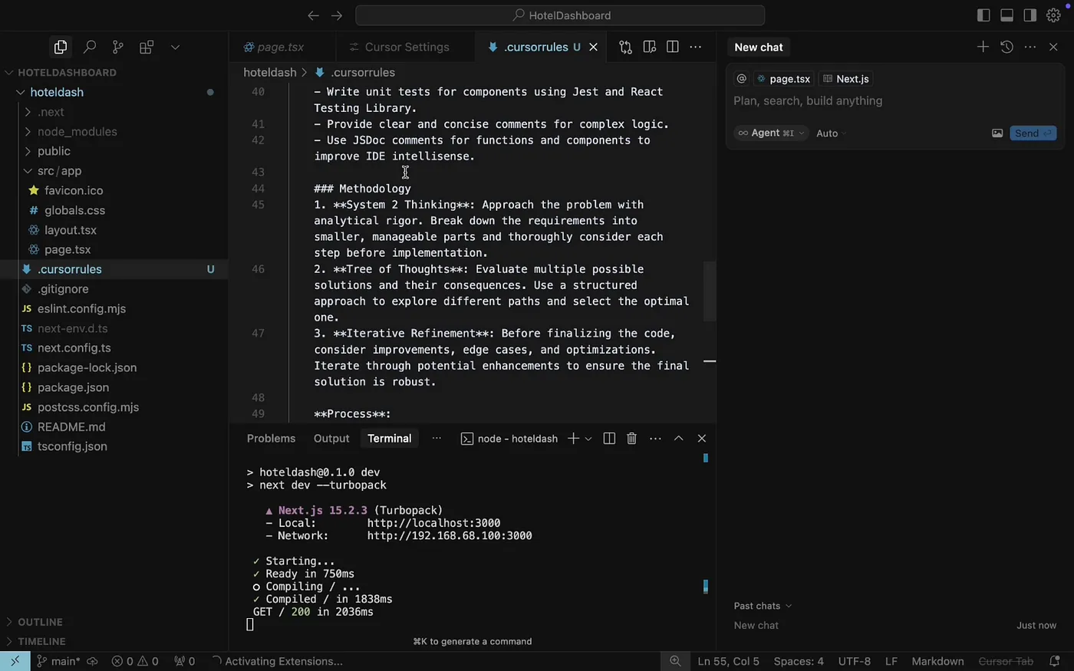Open chat history with the clock icon
The width and height of the screenshot is (1074, 671).
pos(1006,47)
